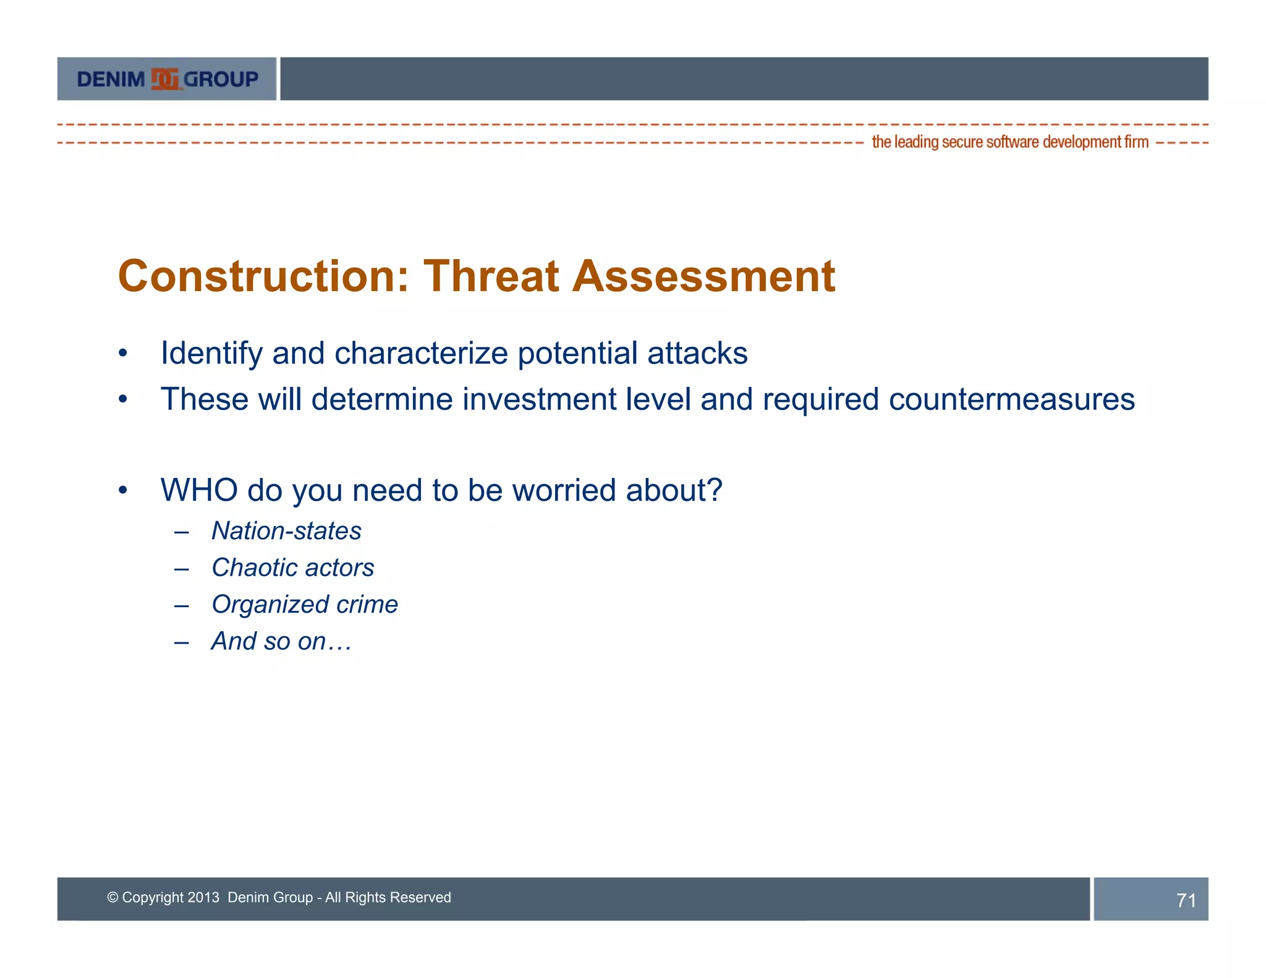Select the bullet 'Identify and characterize potential attacks'
Viewport: 1266px width, 978px height.
454,354
